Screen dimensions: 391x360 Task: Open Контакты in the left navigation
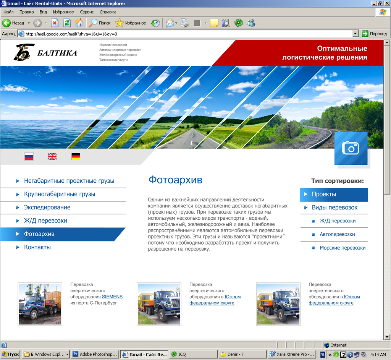tap(37, 247)
